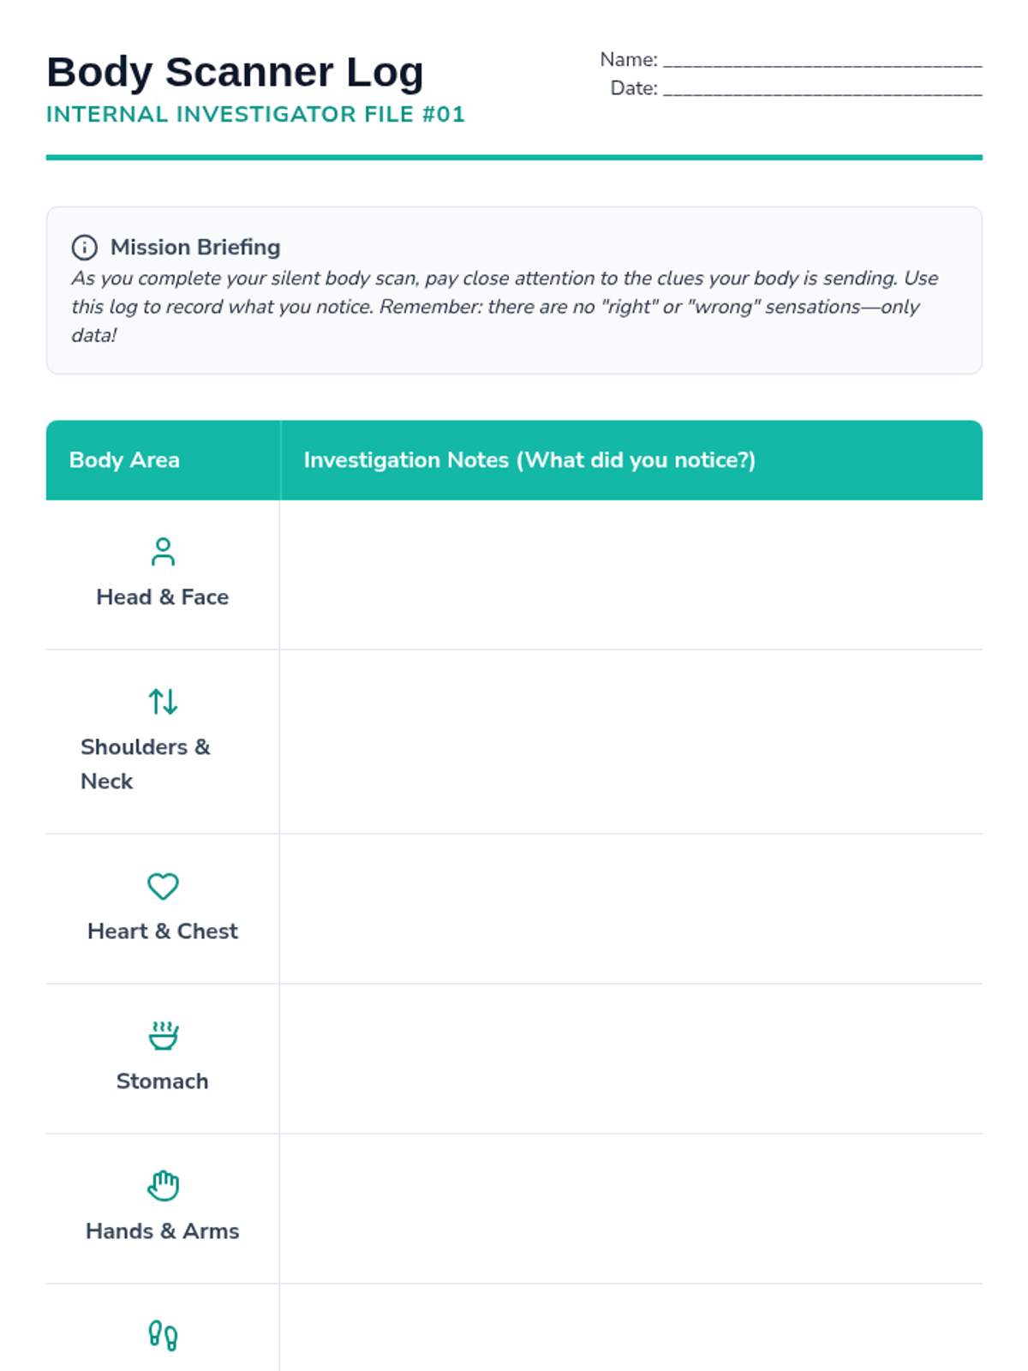Click the Name line field

(822, 60)
